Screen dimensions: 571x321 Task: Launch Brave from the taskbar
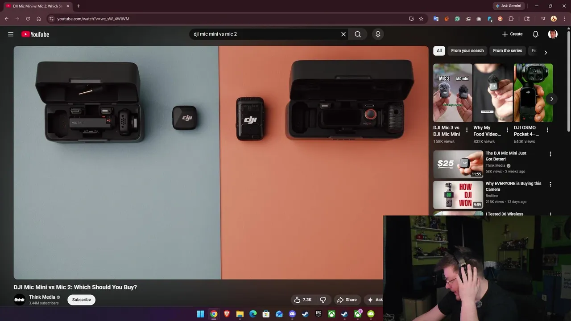[x=227, y=314]
